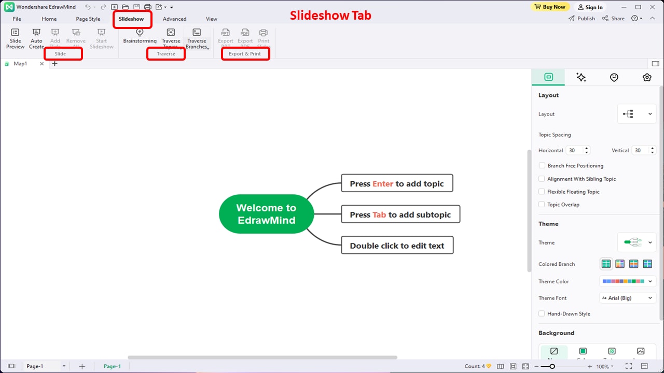Open the Advanced ribbon tab

tap(174, 19)
